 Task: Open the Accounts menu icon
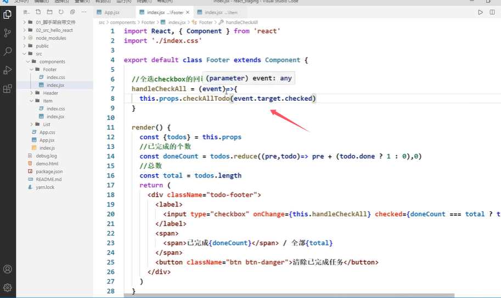pos(7,269)
